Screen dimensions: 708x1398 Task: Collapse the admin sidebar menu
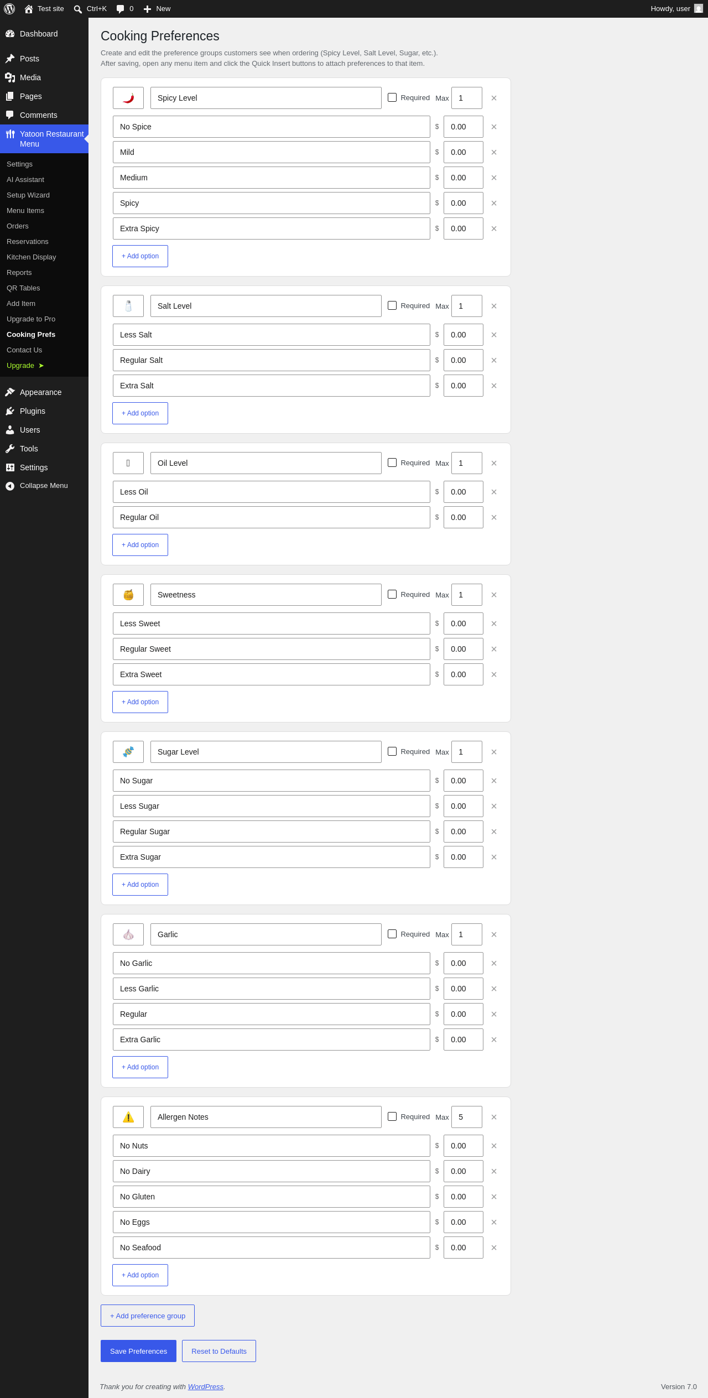click(44, 486)
